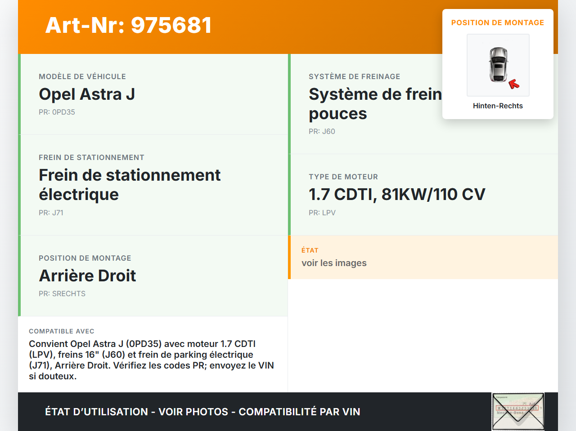Enable the Arrière Droit position option
Image resolution: width=576 pixels, height=431 pixels.
coord(153,275)
